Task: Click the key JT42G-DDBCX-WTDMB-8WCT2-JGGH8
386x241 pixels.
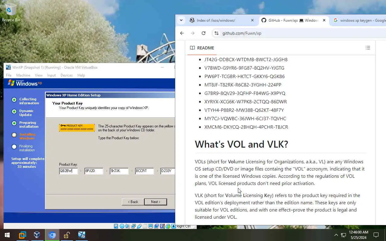Action: 246,59
